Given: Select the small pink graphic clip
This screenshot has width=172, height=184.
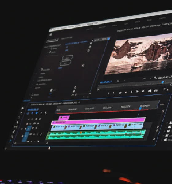Looking at the screenshot, I should click(x=64, y=117).
